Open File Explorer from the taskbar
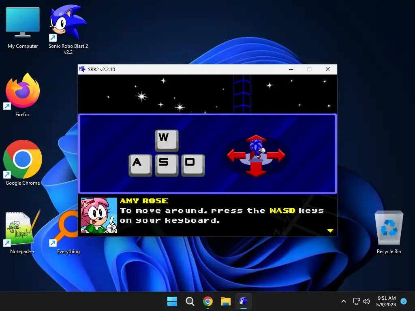Image resolution: width=415 pixels, height=311 pixels. pyautogui.click(x=226, y=301)
